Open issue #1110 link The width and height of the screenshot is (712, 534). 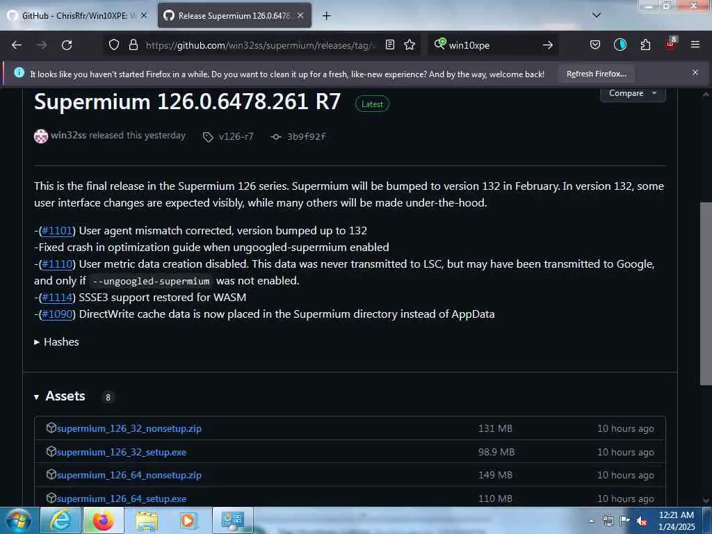pyautogui.click(x=57, y=264)
